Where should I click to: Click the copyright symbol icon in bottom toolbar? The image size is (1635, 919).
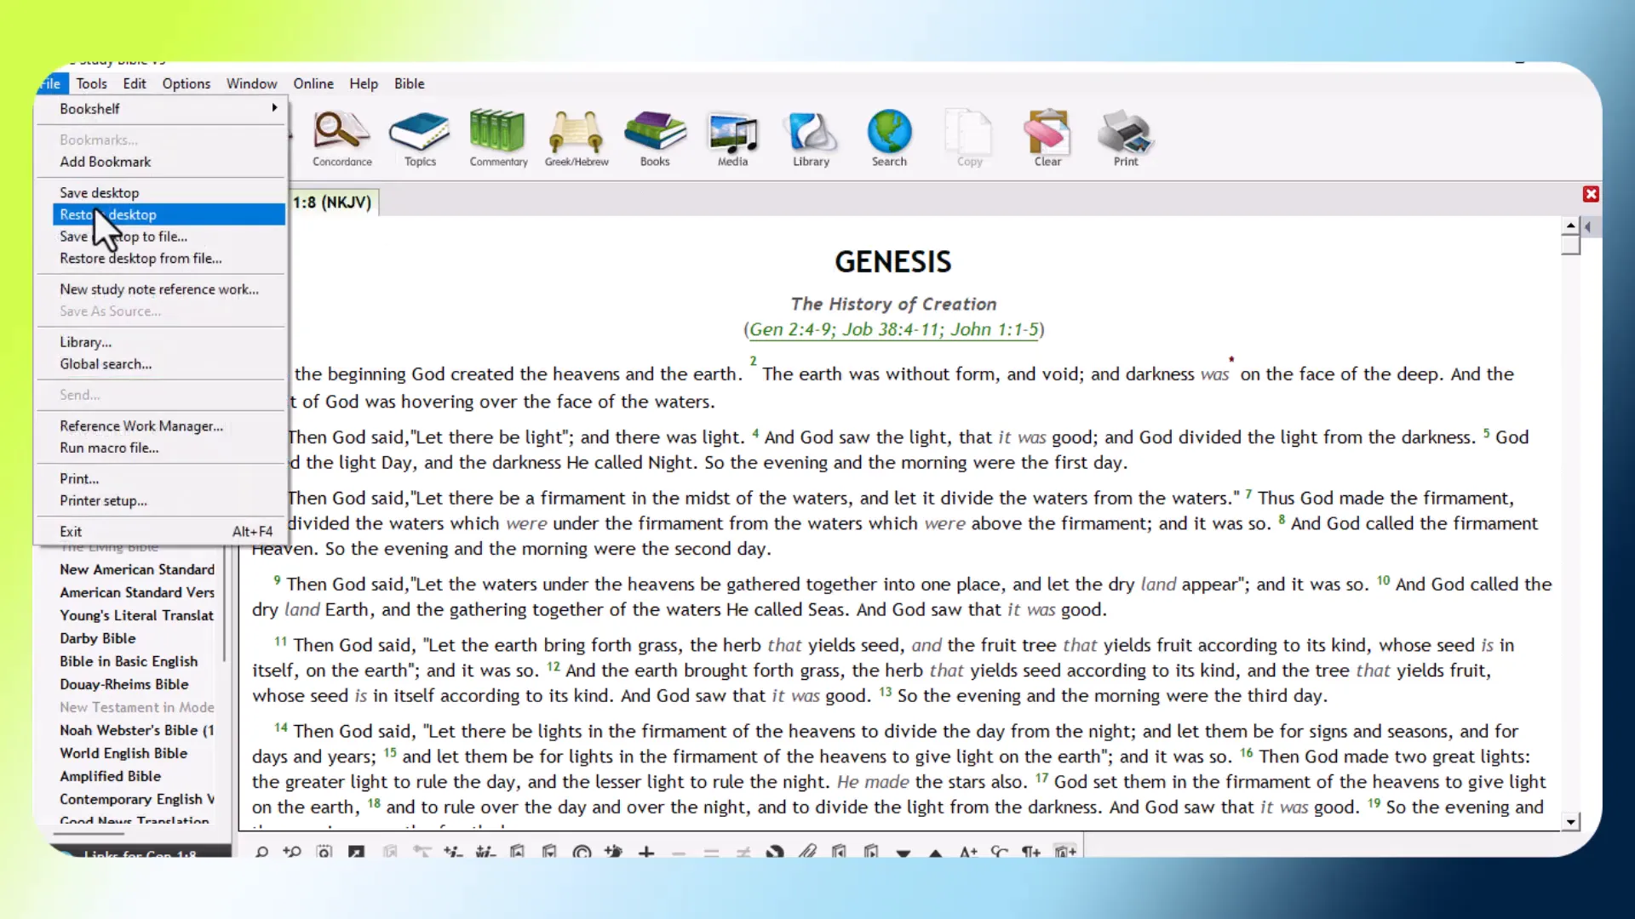(582, 851)
